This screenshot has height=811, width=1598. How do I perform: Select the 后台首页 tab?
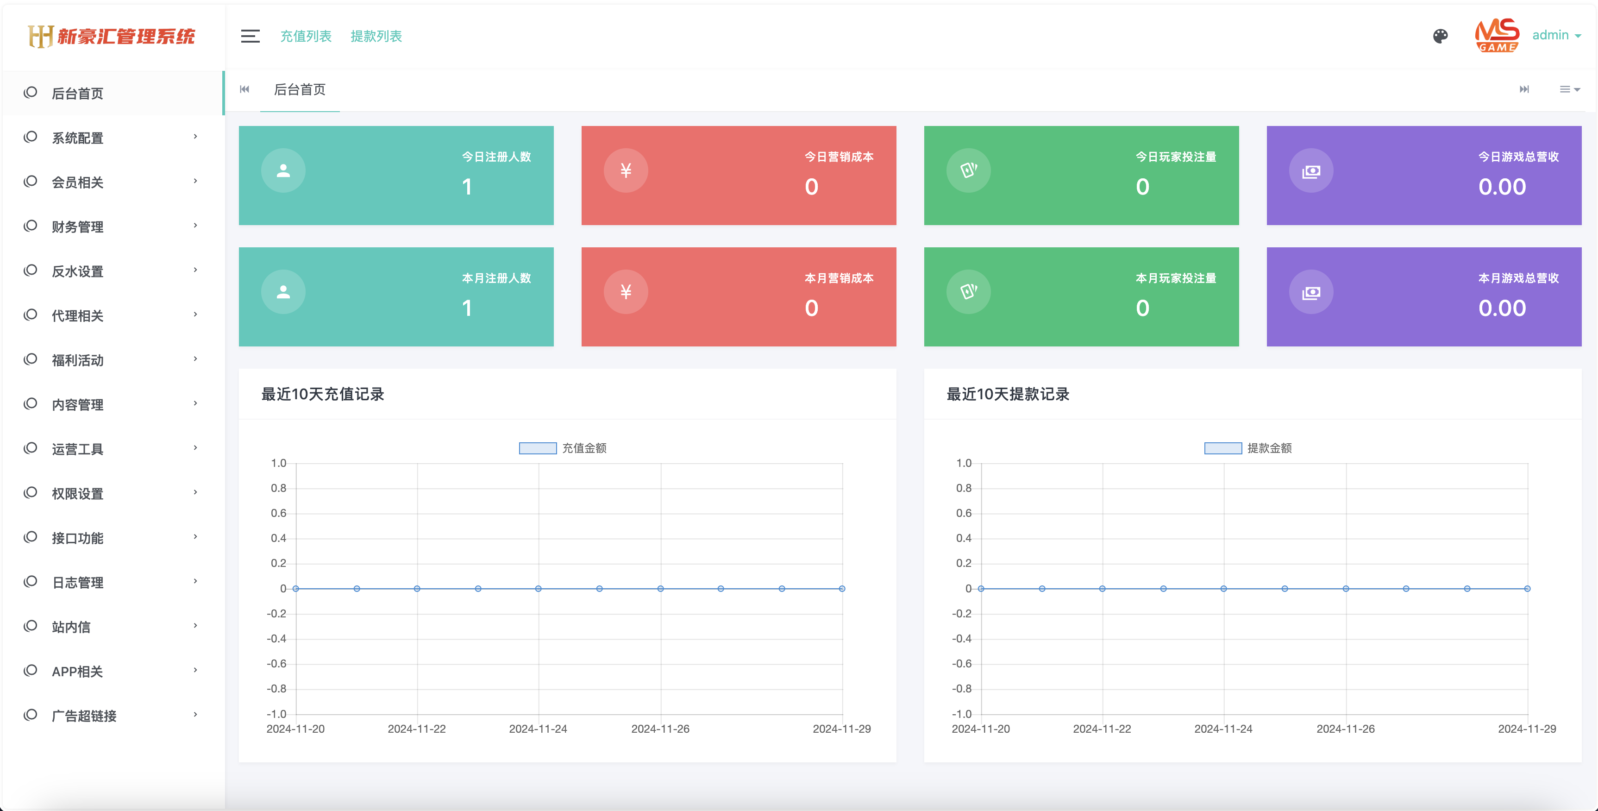(300, 89)
